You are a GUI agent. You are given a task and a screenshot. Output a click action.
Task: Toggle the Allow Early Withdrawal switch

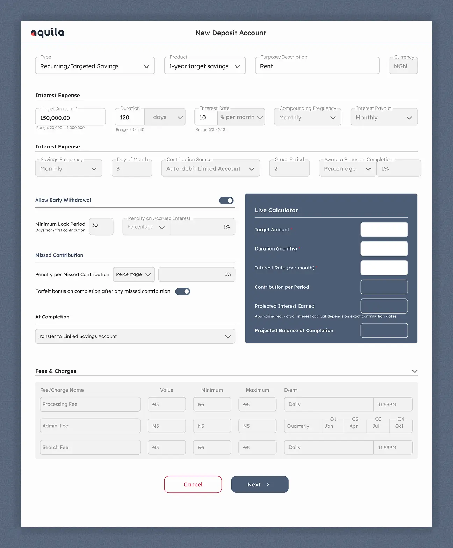(226, 201)
